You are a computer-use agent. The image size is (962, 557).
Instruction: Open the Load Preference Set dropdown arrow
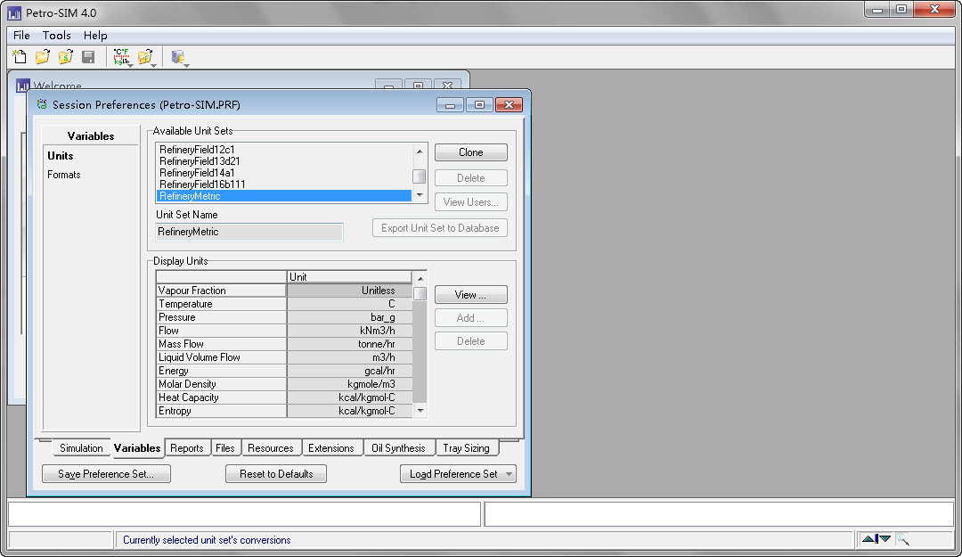tap(509, 474)
